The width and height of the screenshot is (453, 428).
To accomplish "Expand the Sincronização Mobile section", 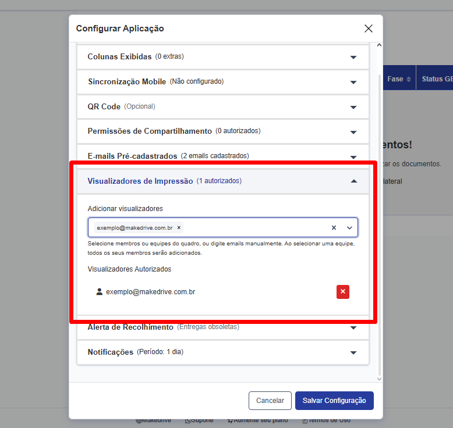I will 353,82.
